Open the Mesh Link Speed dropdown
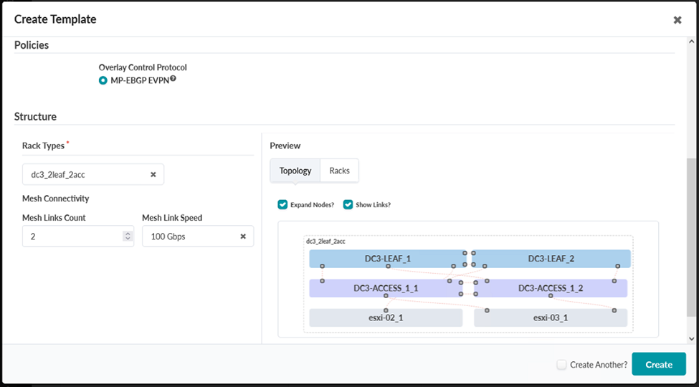699x387 pixels. click(190, 236)
